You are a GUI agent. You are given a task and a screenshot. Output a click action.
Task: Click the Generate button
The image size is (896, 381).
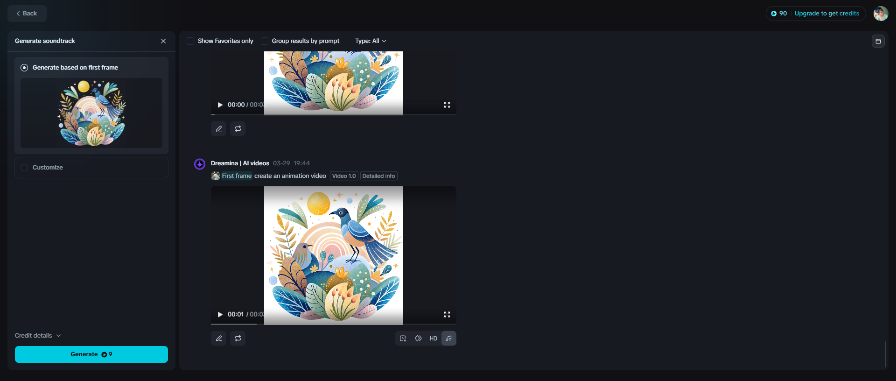(x=91, y=354)
